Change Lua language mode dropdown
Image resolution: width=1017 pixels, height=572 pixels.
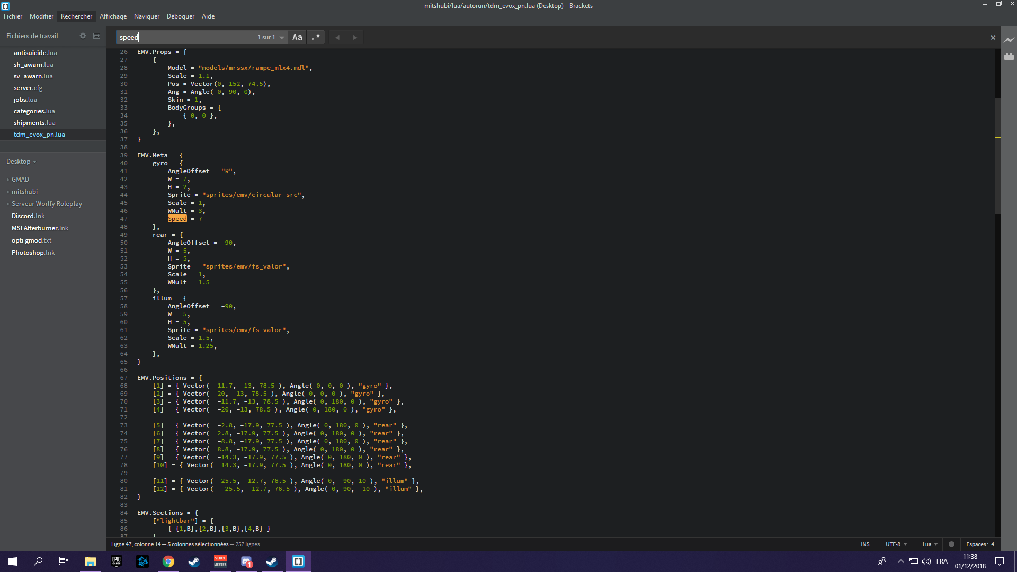point(930,544)
